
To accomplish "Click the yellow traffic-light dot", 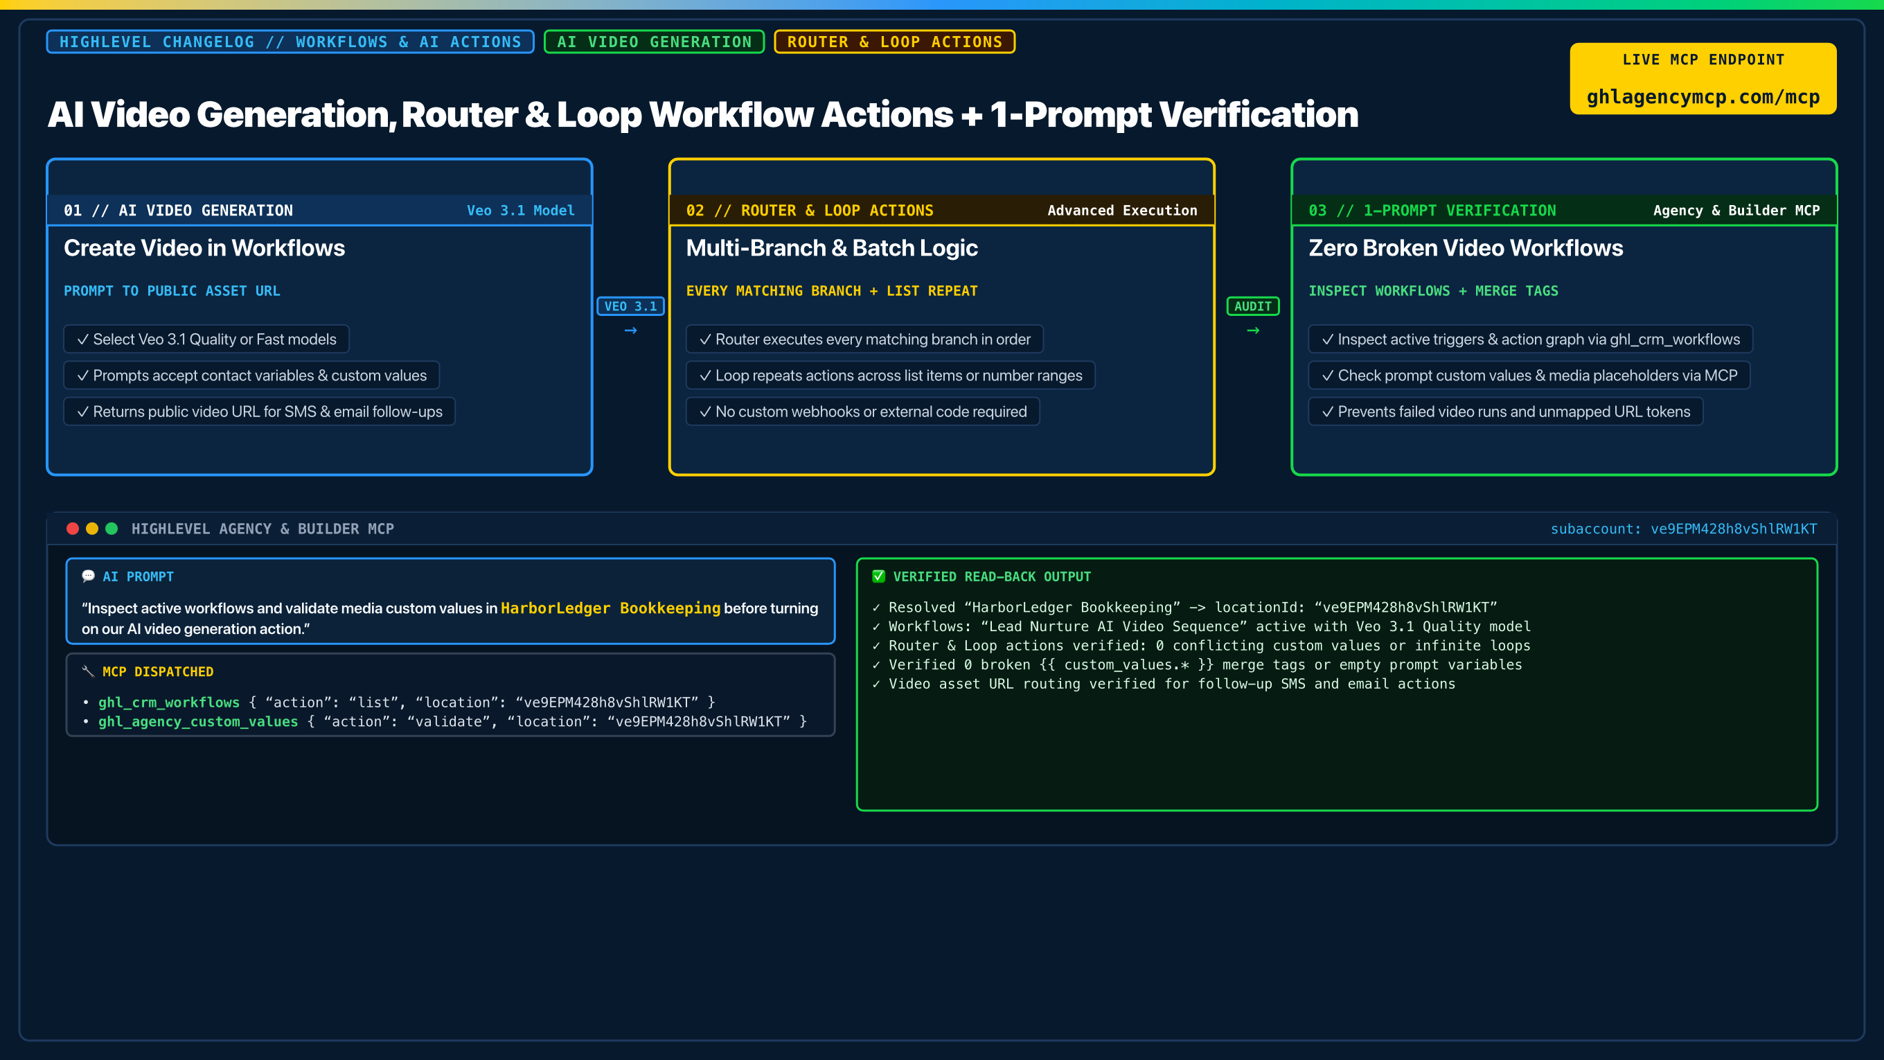I will 92,528.
